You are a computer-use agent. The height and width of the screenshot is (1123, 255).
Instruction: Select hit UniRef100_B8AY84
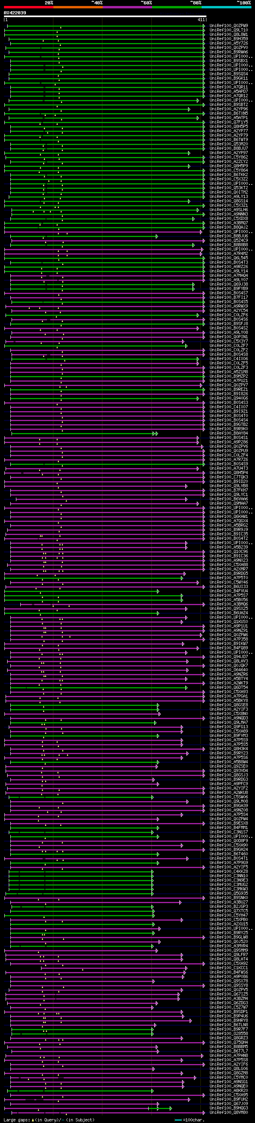point(228,433)
